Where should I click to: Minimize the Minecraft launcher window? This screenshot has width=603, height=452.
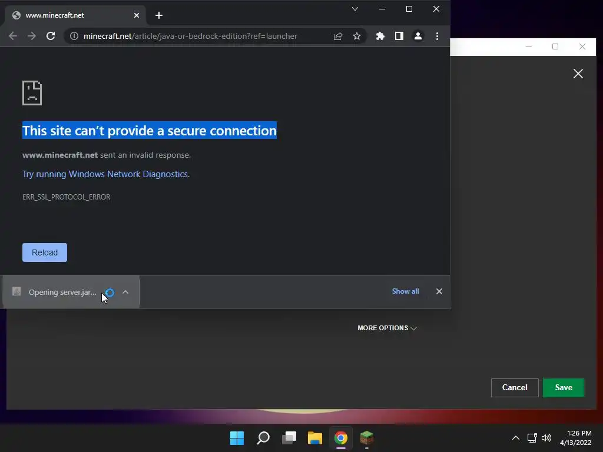coord(529,47)
